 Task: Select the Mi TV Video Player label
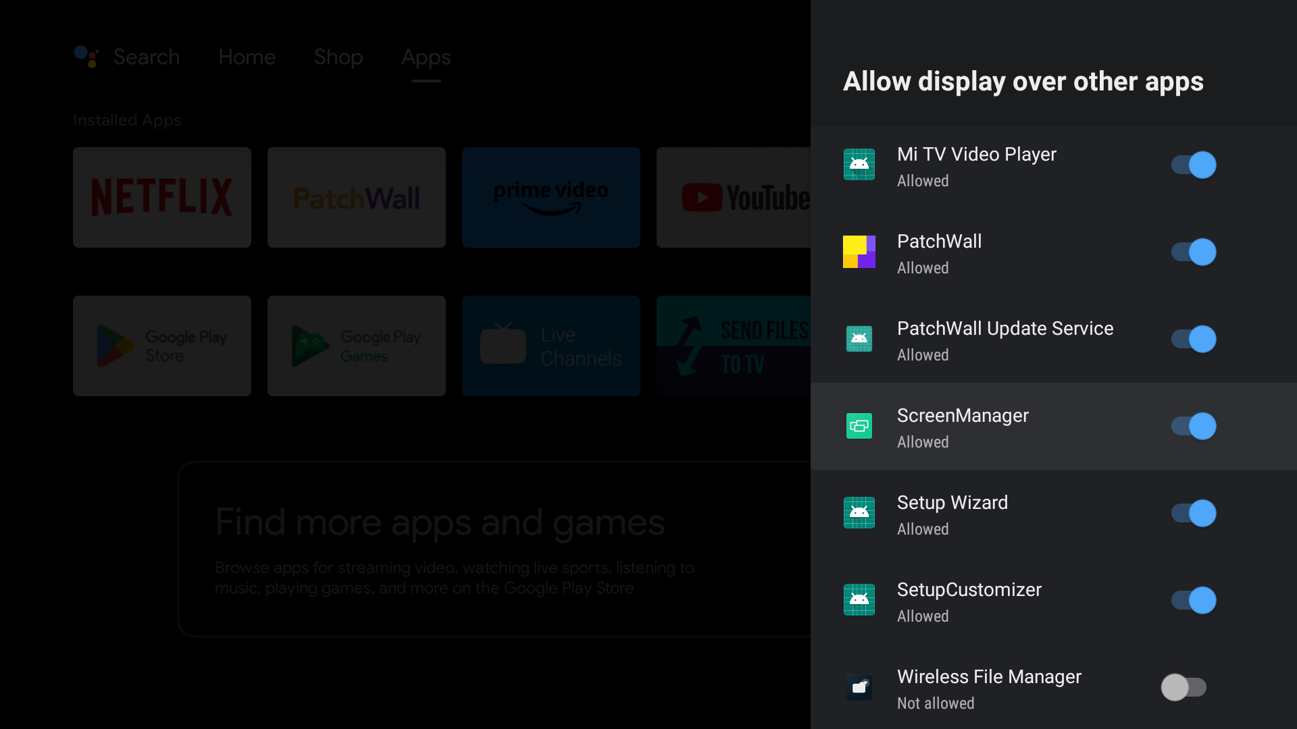[976, 154]
